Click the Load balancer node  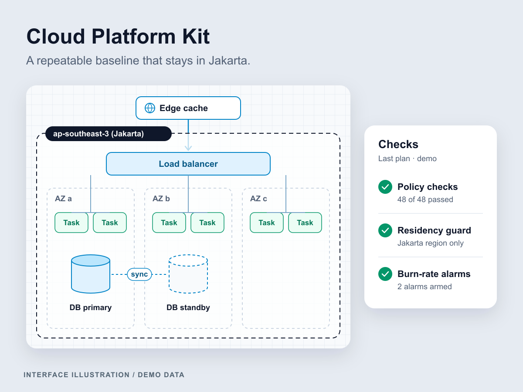(188, 164)
